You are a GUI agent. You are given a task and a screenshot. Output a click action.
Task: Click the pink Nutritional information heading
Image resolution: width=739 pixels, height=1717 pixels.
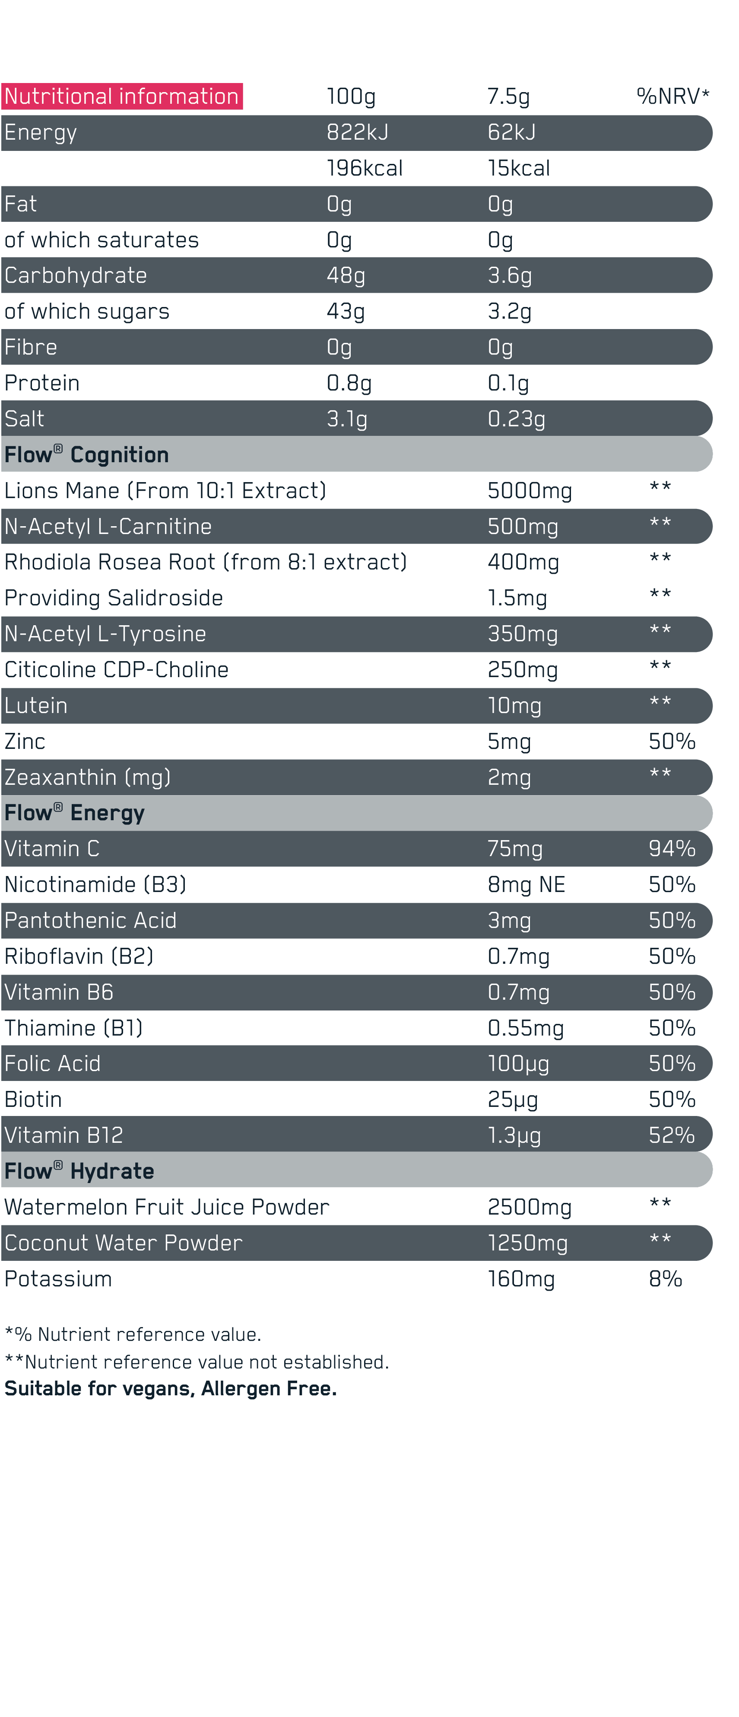point(122,97)
